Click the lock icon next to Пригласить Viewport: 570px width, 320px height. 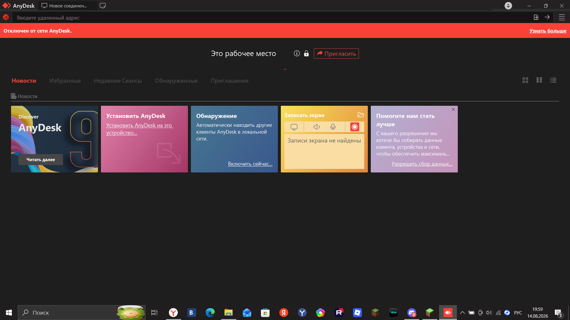pyautogui.click(x=306, y=53)
